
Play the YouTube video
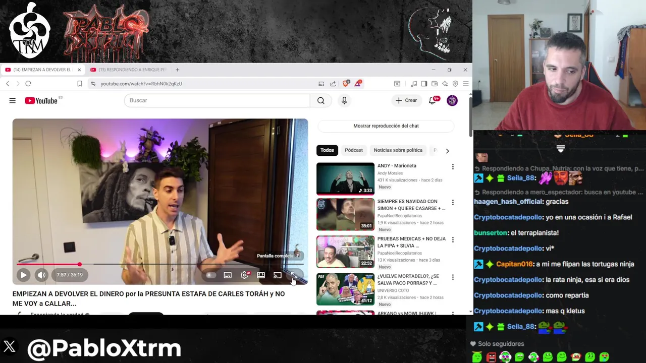[23, 275]
